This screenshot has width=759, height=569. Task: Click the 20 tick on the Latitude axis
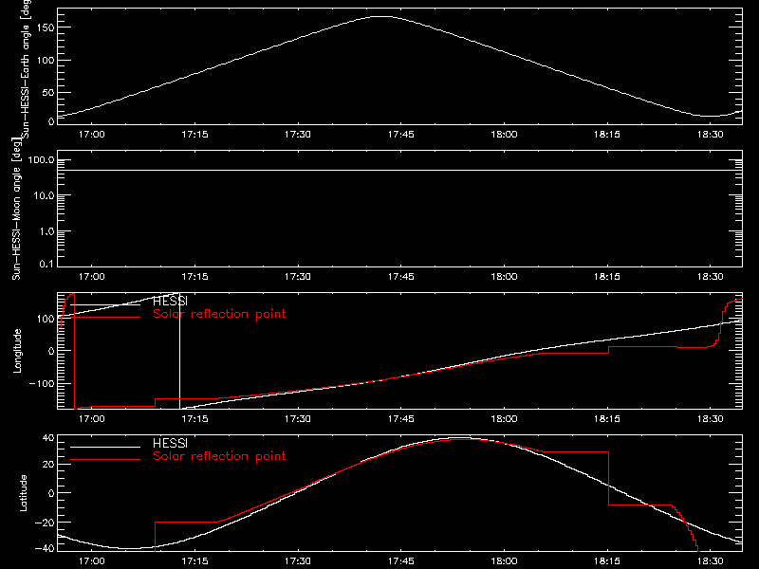coord(49,465)
